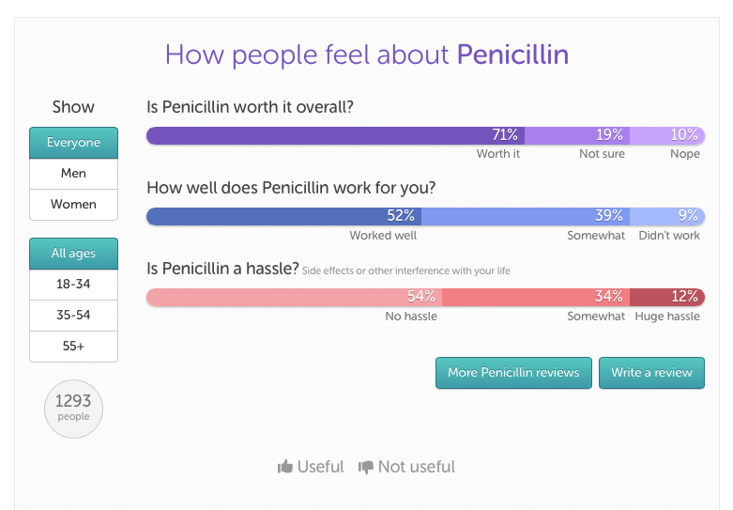Click the thumbs-up Useful icon
This screenshot has height=510, width=733.
285,467
